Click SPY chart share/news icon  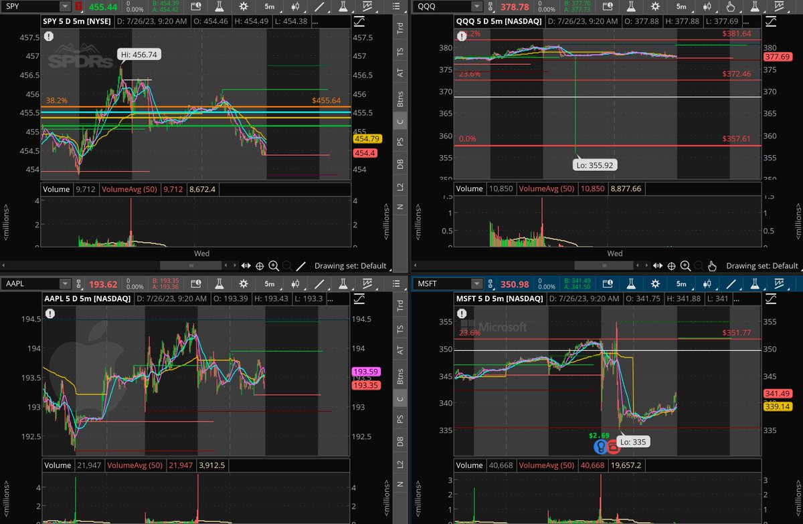click(195, 6)
